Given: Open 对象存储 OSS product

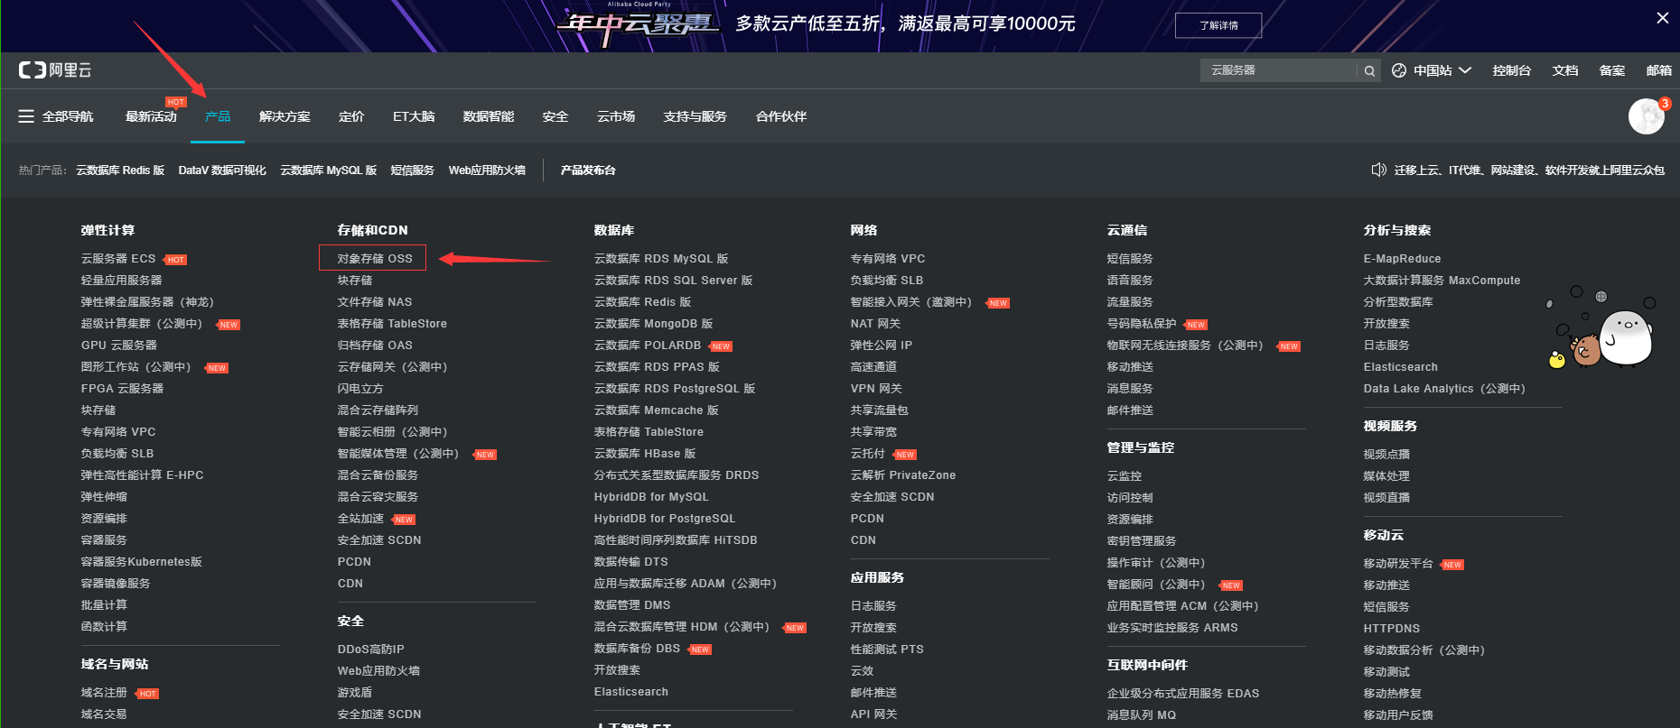Looking at the screenshot, I should pyautogui.click(x=375, y=259).
